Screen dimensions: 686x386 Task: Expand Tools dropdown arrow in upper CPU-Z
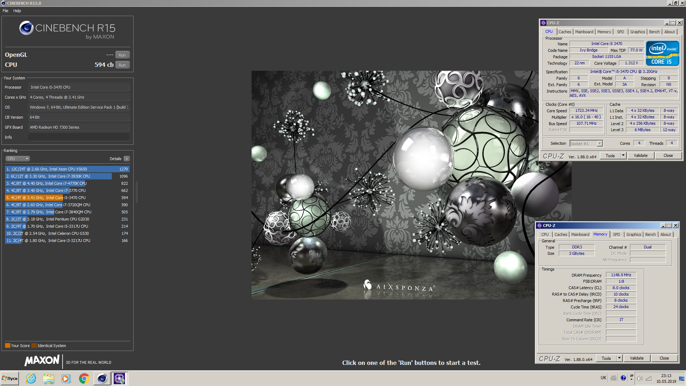pyautogui.click(x=623, y=156)
